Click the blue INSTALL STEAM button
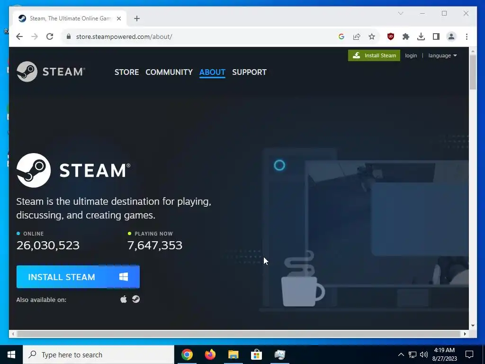 click(78, 277)
